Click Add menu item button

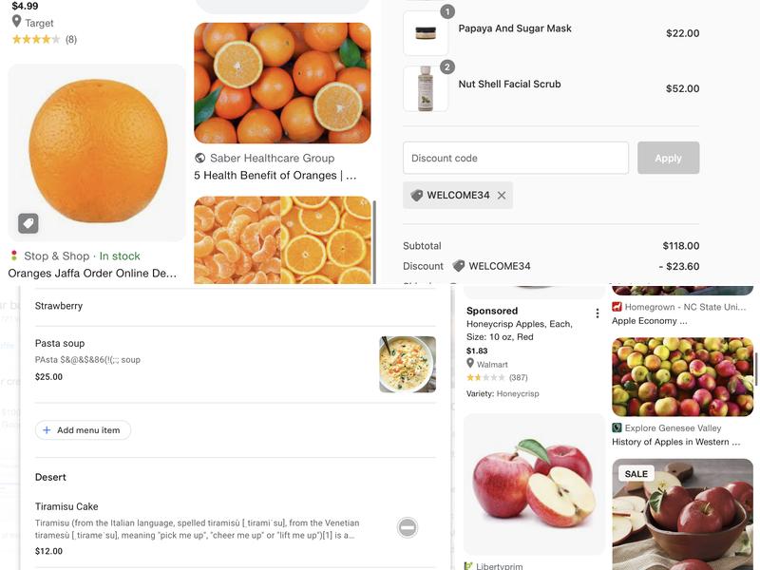point(83,430)
